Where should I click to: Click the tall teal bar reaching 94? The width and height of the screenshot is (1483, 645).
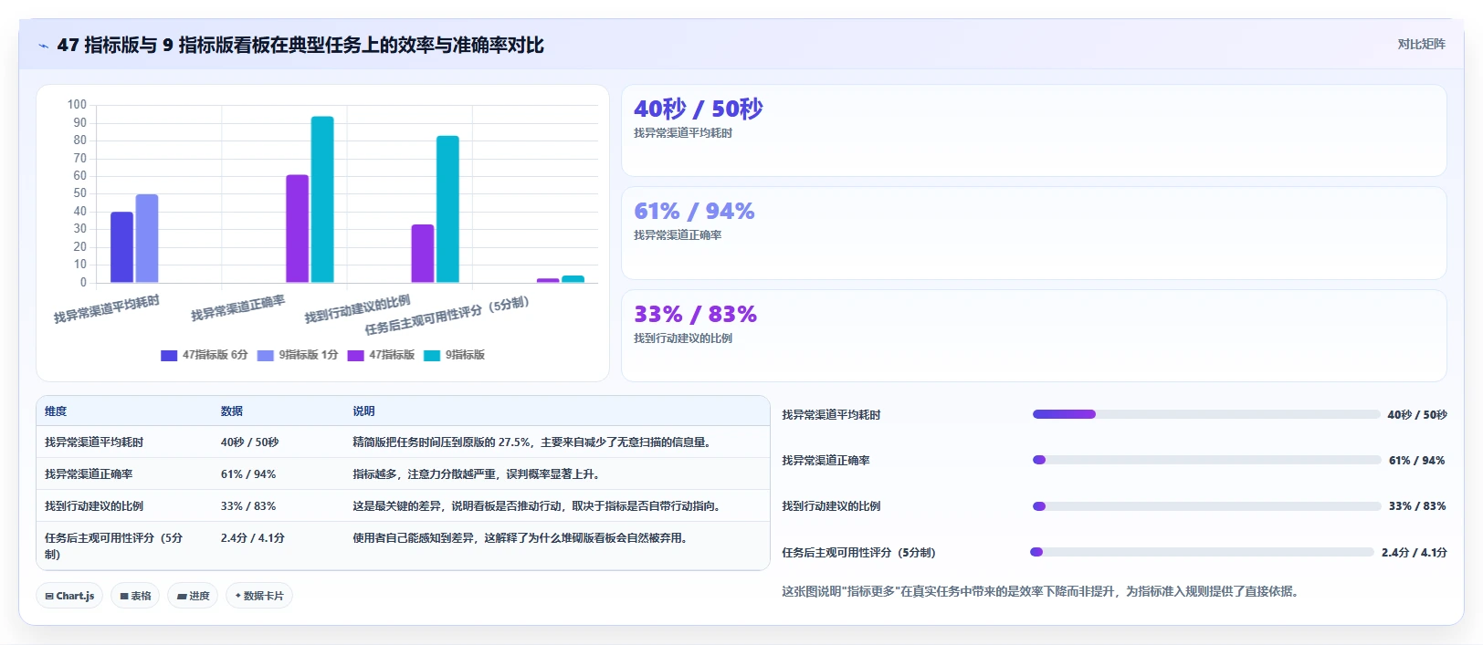322,200
